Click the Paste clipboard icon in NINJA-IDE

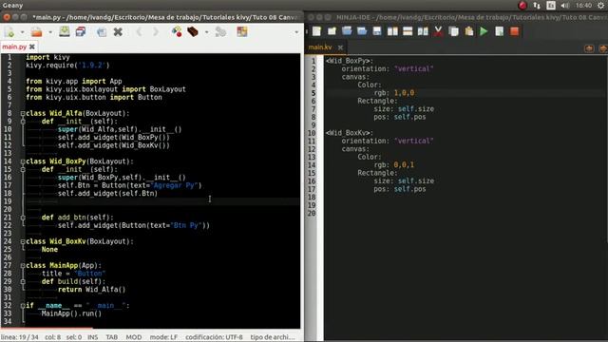tap(468, 31)
